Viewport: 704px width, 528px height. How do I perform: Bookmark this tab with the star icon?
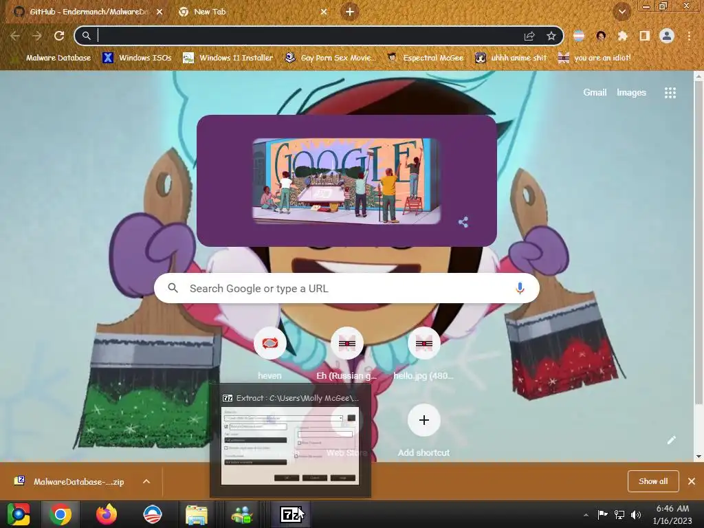coord(551,36)
